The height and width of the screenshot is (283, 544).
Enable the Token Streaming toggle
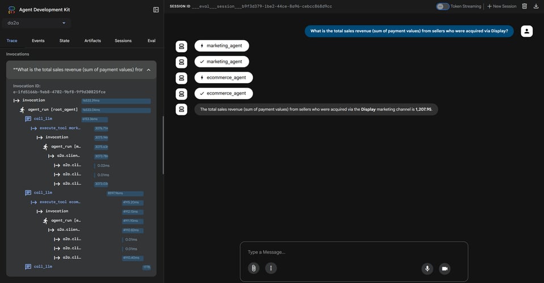[443, 6]
